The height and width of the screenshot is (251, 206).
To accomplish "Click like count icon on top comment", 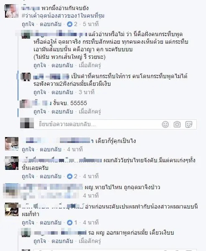I will (70, 24).
